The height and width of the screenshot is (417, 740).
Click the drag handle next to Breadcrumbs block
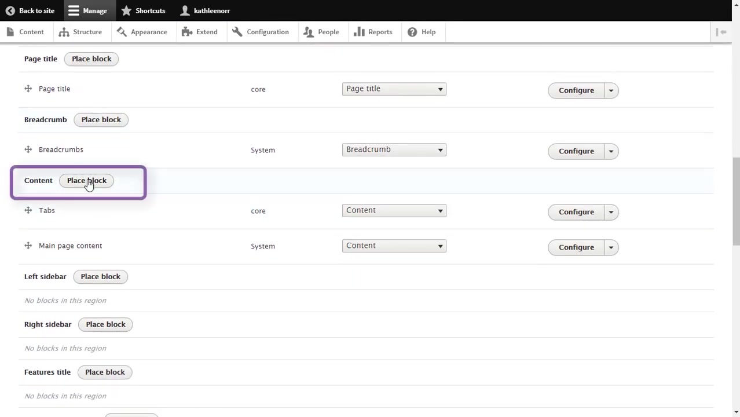(28, 149)
